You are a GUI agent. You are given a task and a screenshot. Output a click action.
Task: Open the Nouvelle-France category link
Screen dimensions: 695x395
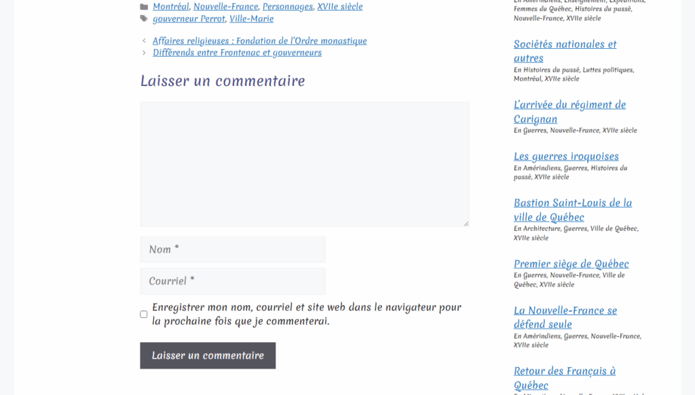point(225,7)
